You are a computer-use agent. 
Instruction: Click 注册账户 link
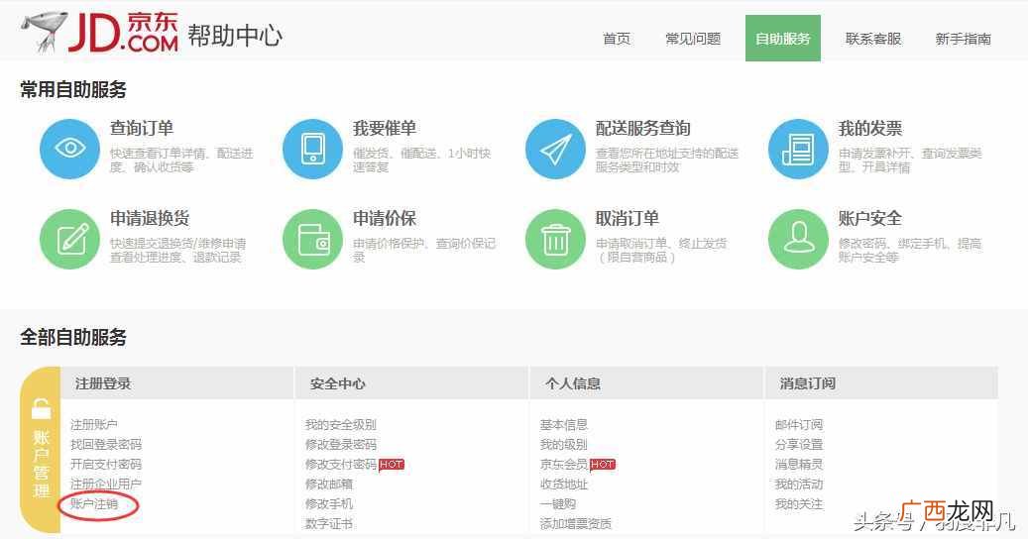point(94,424)
